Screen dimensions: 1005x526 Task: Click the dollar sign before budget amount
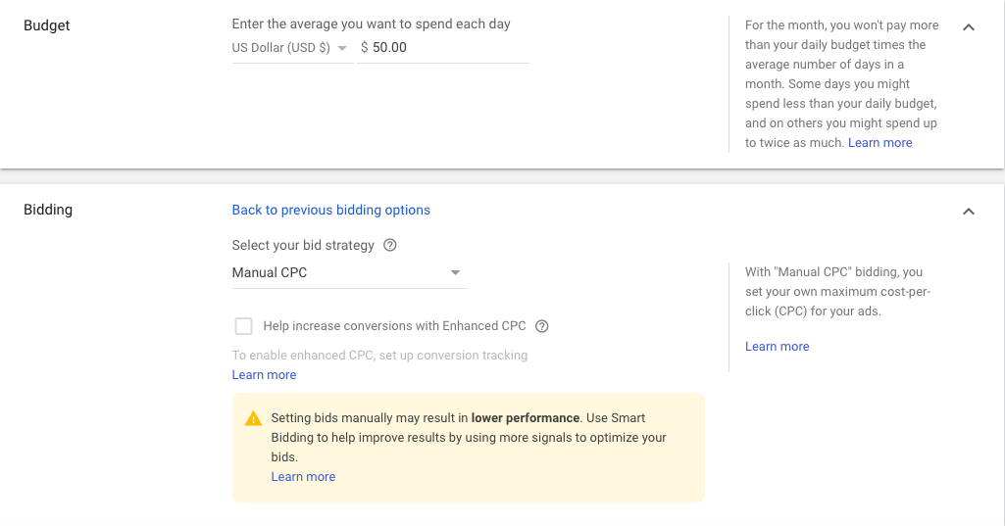(x=365, y=47)
